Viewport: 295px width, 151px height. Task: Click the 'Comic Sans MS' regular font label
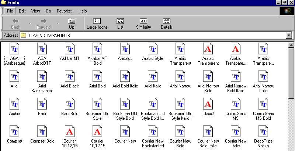(236, 116)
